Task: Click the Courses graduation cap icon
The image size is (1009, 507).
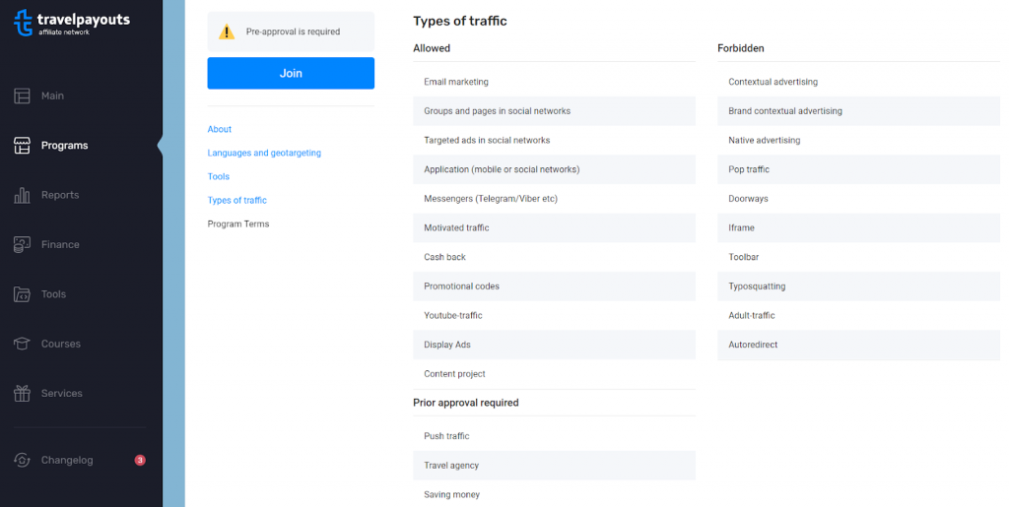Action: click(22, 344)
